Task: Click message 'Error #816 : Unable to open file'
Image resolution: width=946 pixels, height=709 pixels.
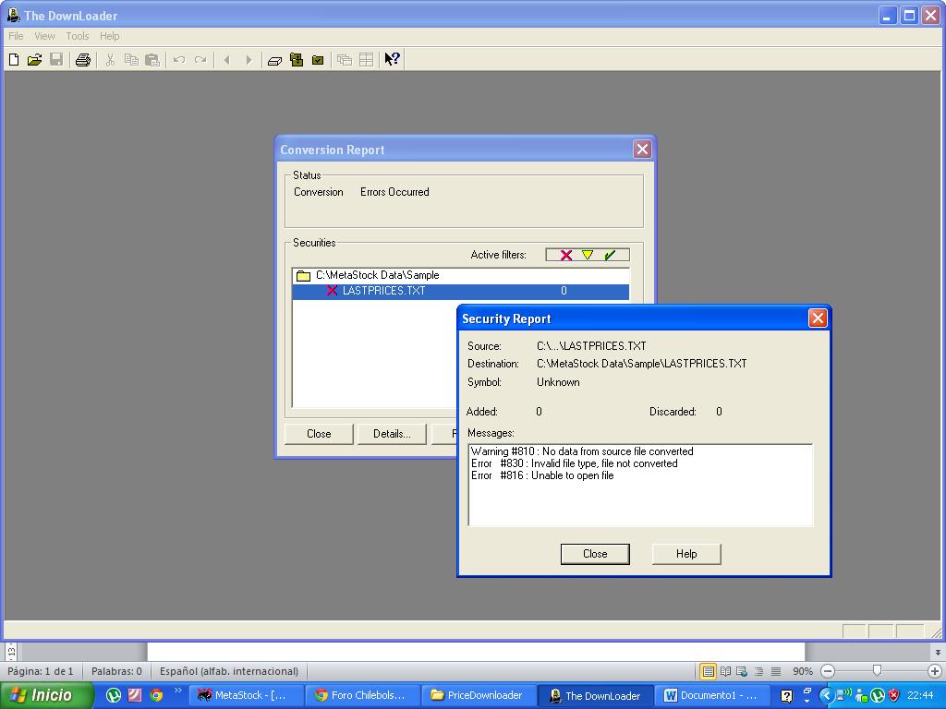Action: pyautogui.click(x=542, y=475)
